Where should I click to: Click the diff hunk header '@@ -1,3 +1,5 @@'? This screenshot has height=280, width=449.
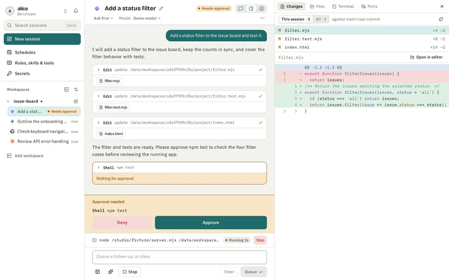pos(323,67)
